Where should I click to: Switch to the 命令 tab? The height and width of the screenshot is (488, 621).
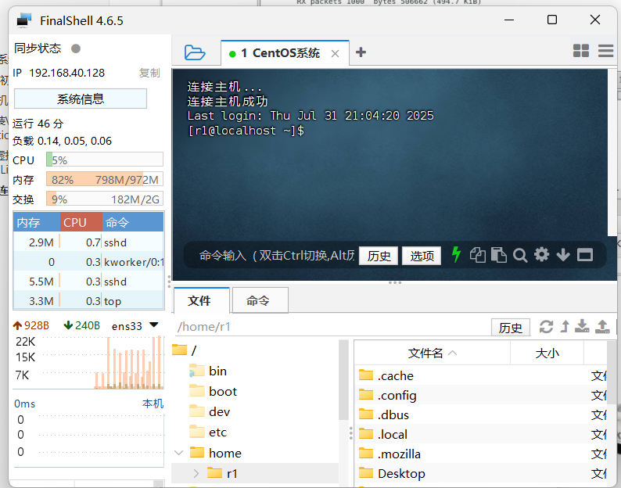(x=260, y=300)
